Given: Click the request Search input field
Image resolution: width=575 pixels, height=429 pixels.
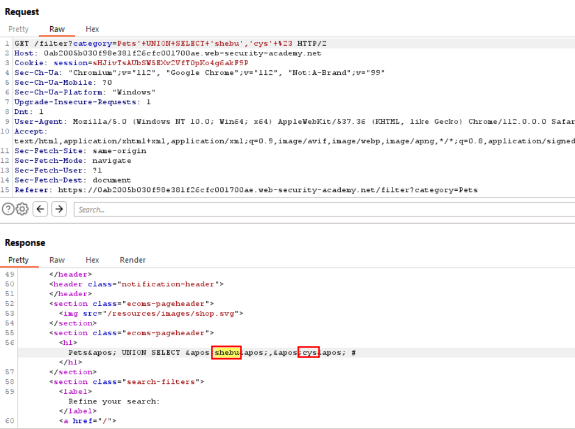Looking at the screenshot, I should point(324,209).
